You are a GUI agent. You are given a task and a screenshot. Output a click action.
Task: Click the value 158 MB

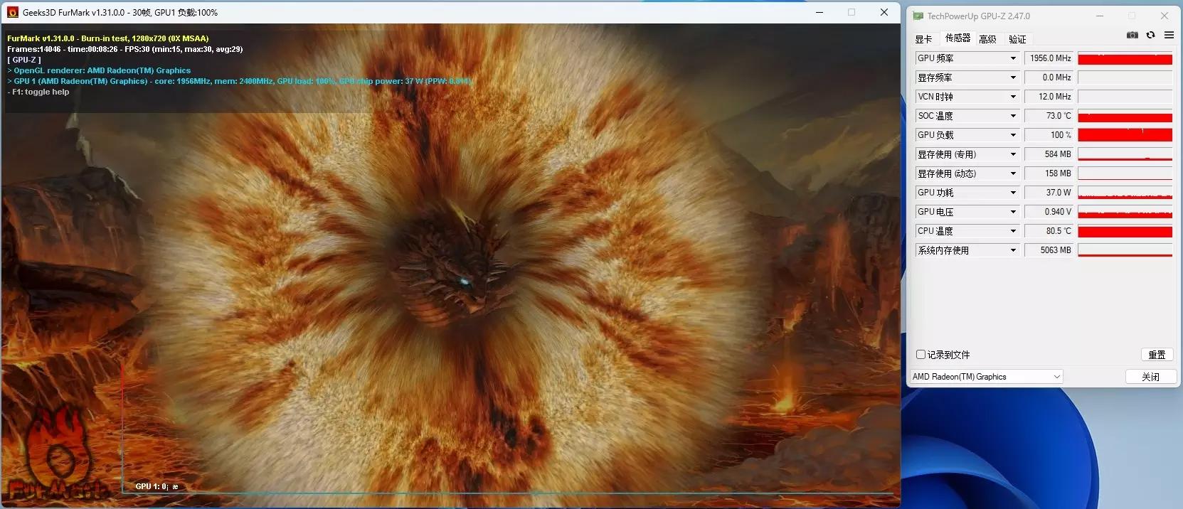pyautogui.click(x=1049, y=173)
